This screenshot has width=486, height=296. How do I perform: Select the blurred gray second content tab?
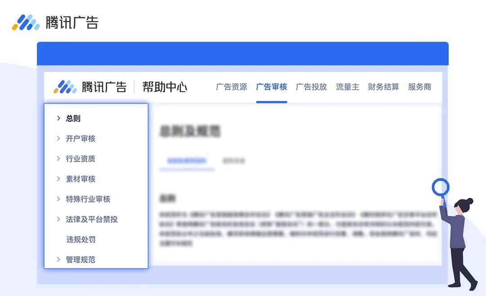click(x=234, y=161)
